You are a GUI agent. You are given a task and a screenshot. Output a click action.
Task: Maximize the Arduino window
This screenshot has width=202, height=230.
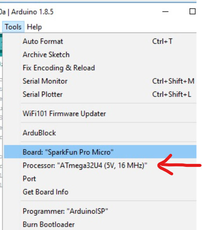tap(192, 12)
